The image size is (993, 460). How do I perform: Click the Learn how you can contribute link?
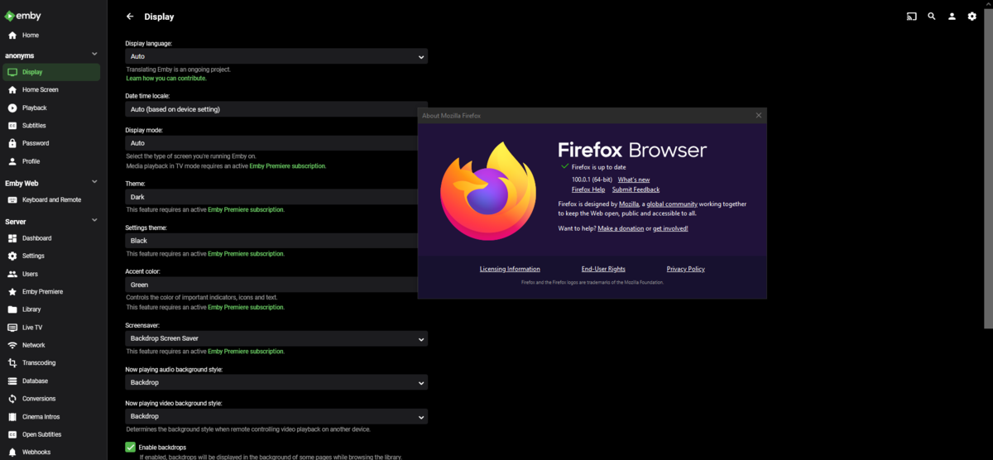coord(166,79)
